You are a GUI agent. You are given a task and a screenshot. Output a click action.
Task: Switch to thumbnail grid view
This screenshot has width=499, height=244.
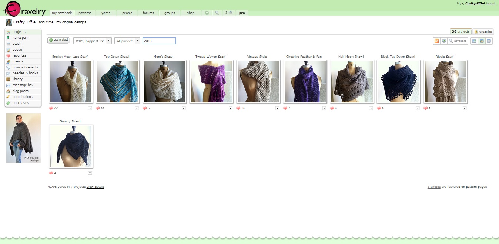482,41
